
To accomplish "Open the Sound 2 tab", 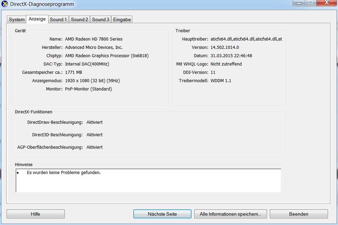I will (79, 19).
